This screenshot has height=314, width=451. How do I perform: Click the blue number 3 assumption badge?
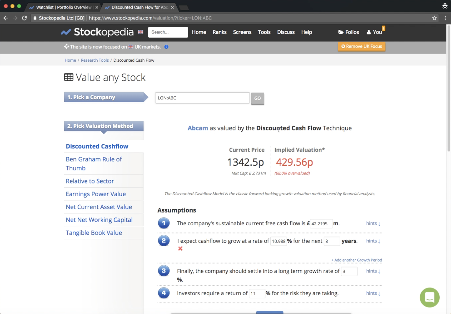pyautogui.click(x=164, y=271)
